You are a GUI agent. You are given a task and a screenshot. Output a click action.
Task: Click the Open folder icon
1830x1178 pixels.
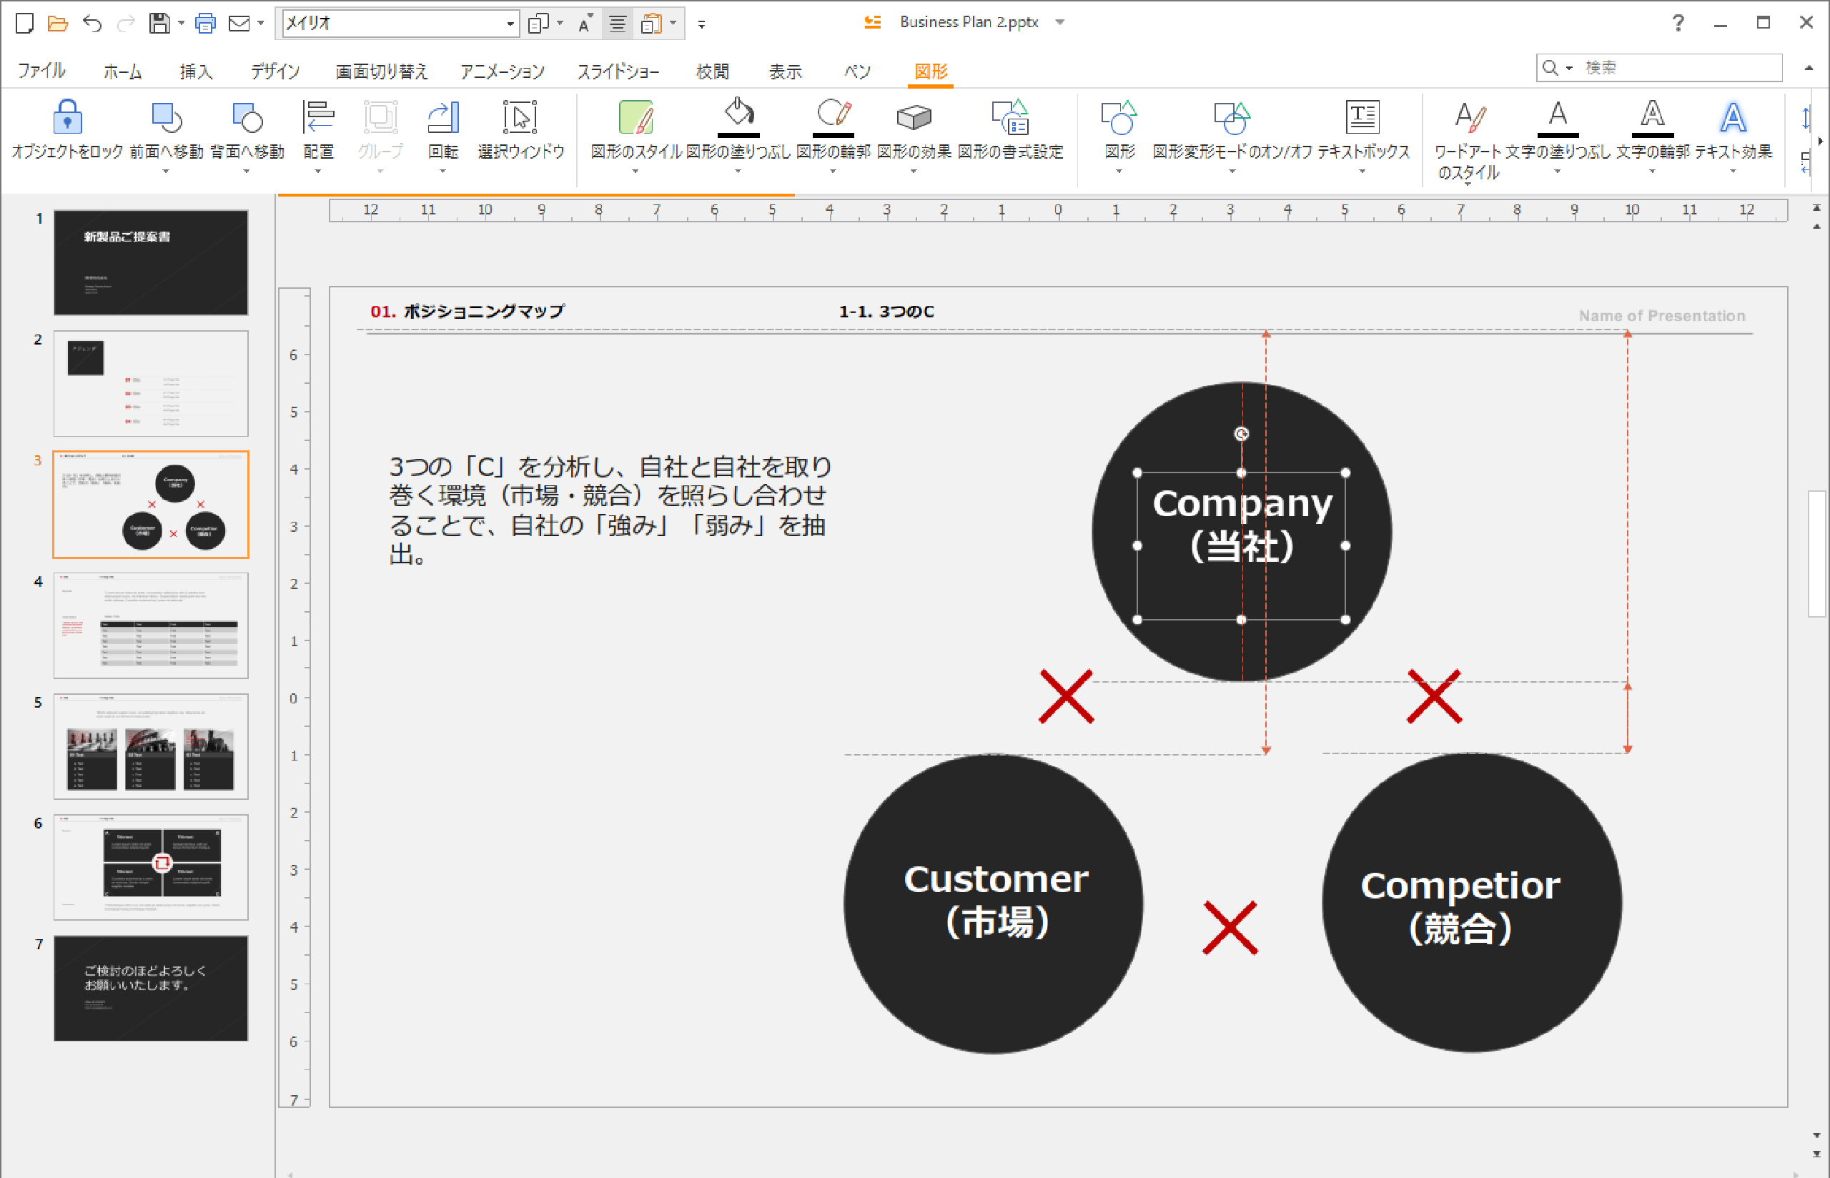[x=58, y=24]
